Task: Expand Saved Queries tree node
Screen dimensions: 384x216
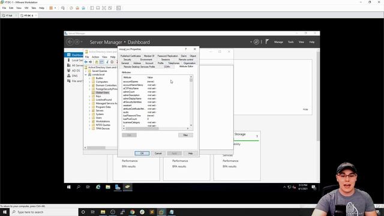Action: (86, 71)
